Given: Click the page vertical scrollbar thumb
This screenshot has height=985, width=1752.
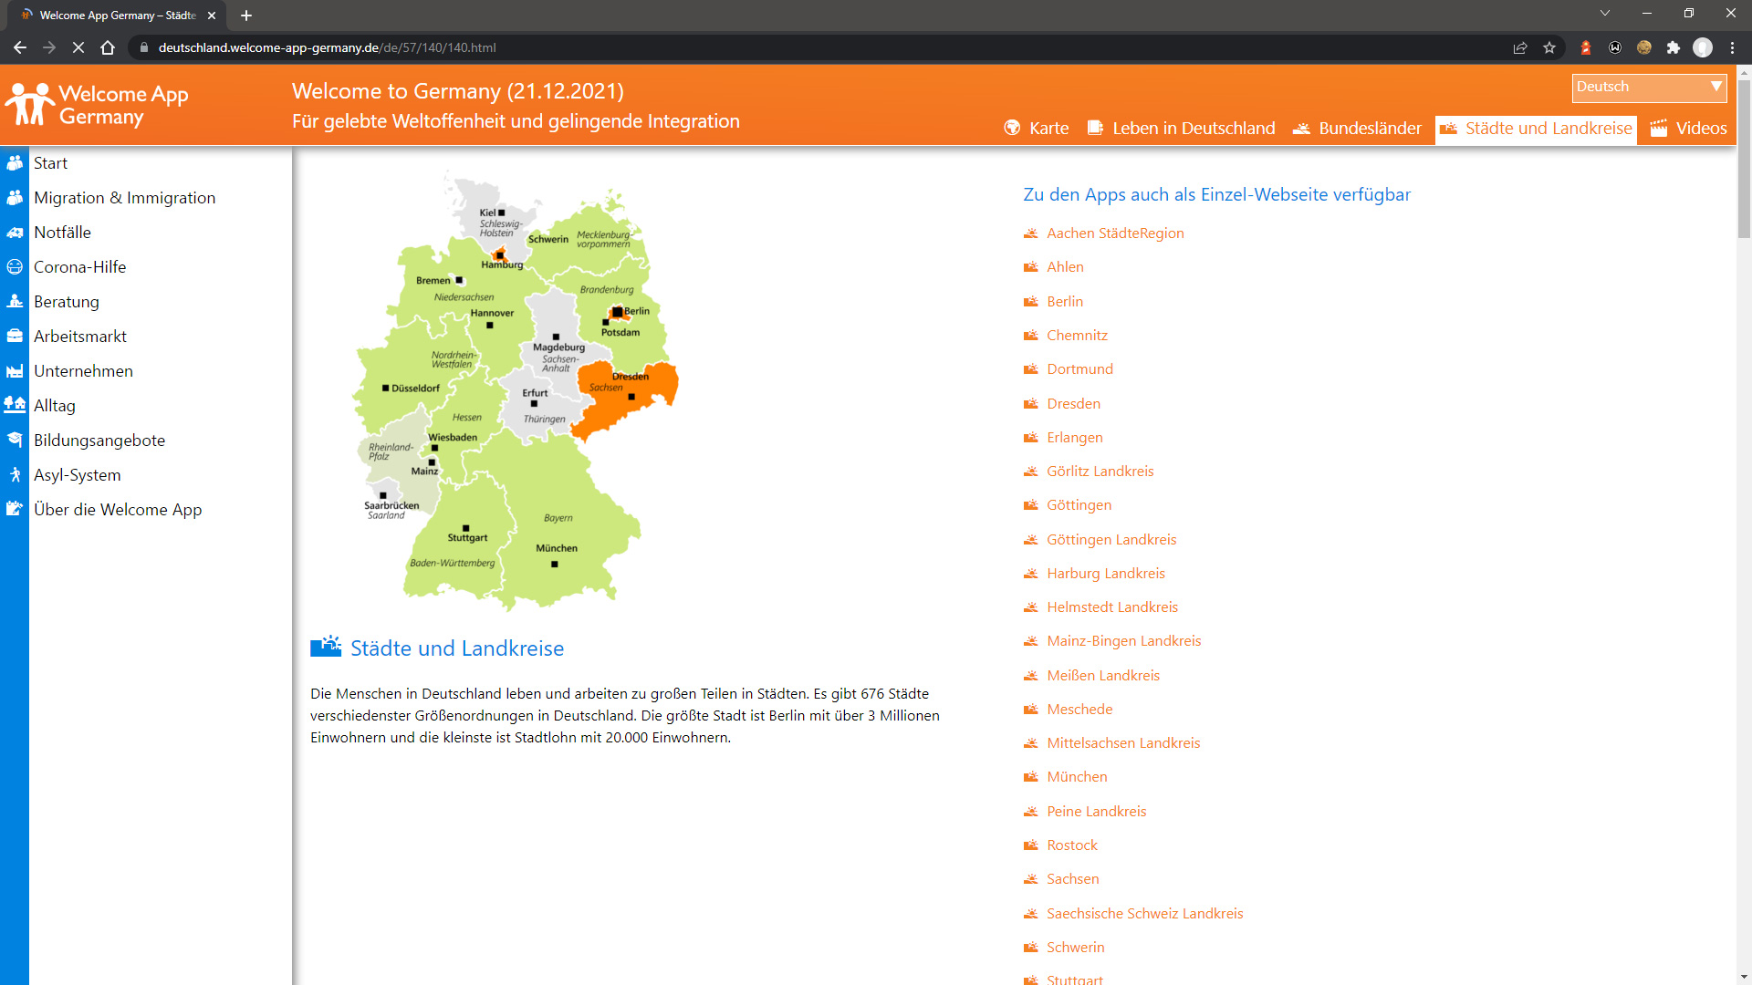Looking at the screenshot, I should pyautogui.click(x=1744, y=160).
